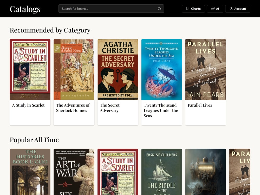Click Twenty Thousand Leagues Under the Seas title

coord(161,110)
